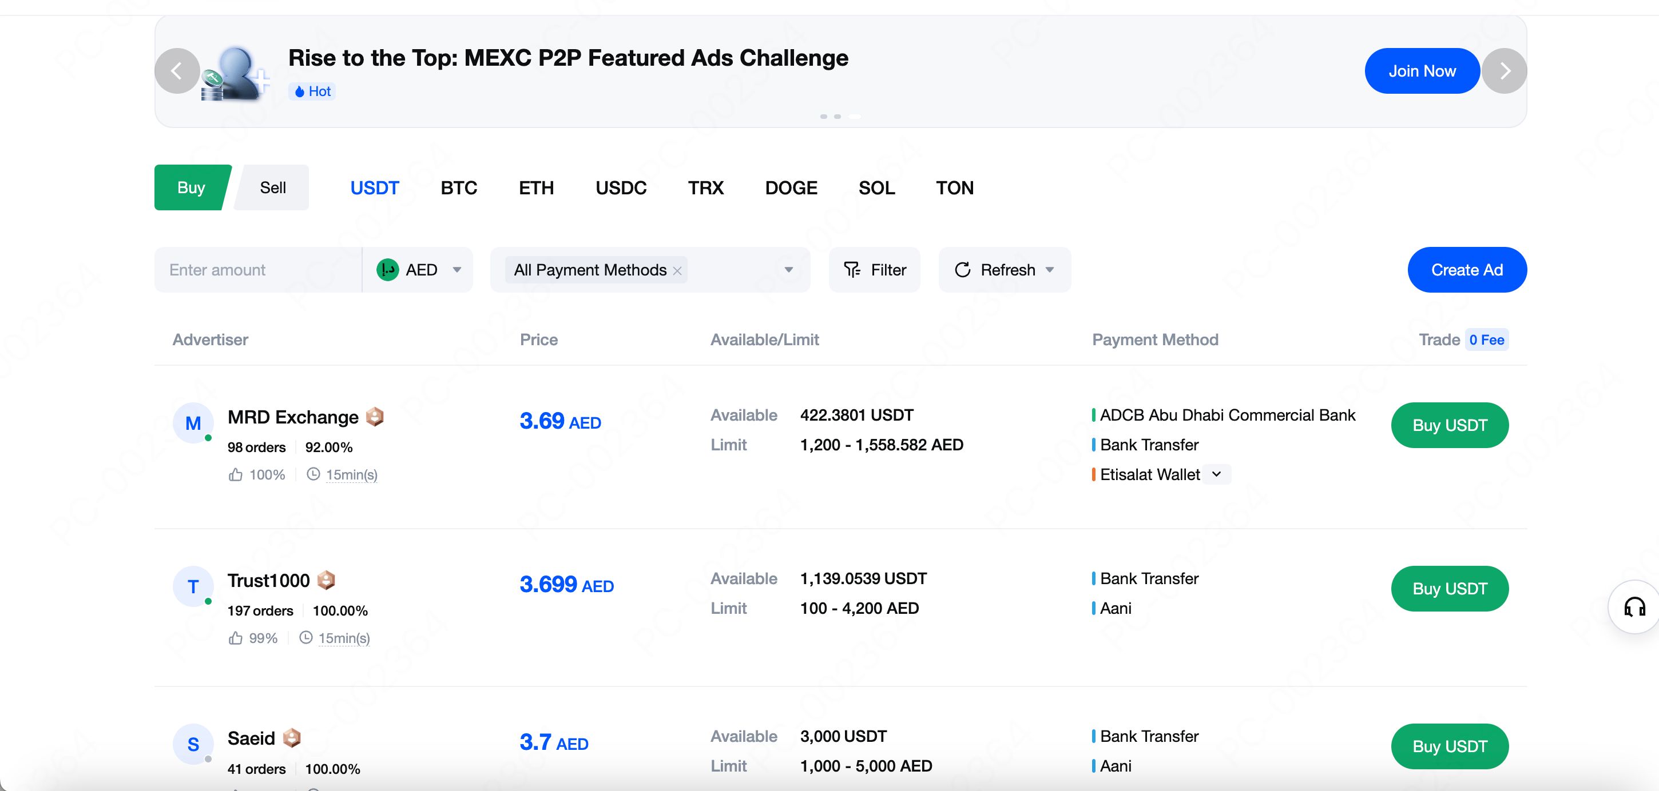Screen dimensions: 1659x791
Task: Open the customer support headset icon
Action: click(x=1634, y=606)
